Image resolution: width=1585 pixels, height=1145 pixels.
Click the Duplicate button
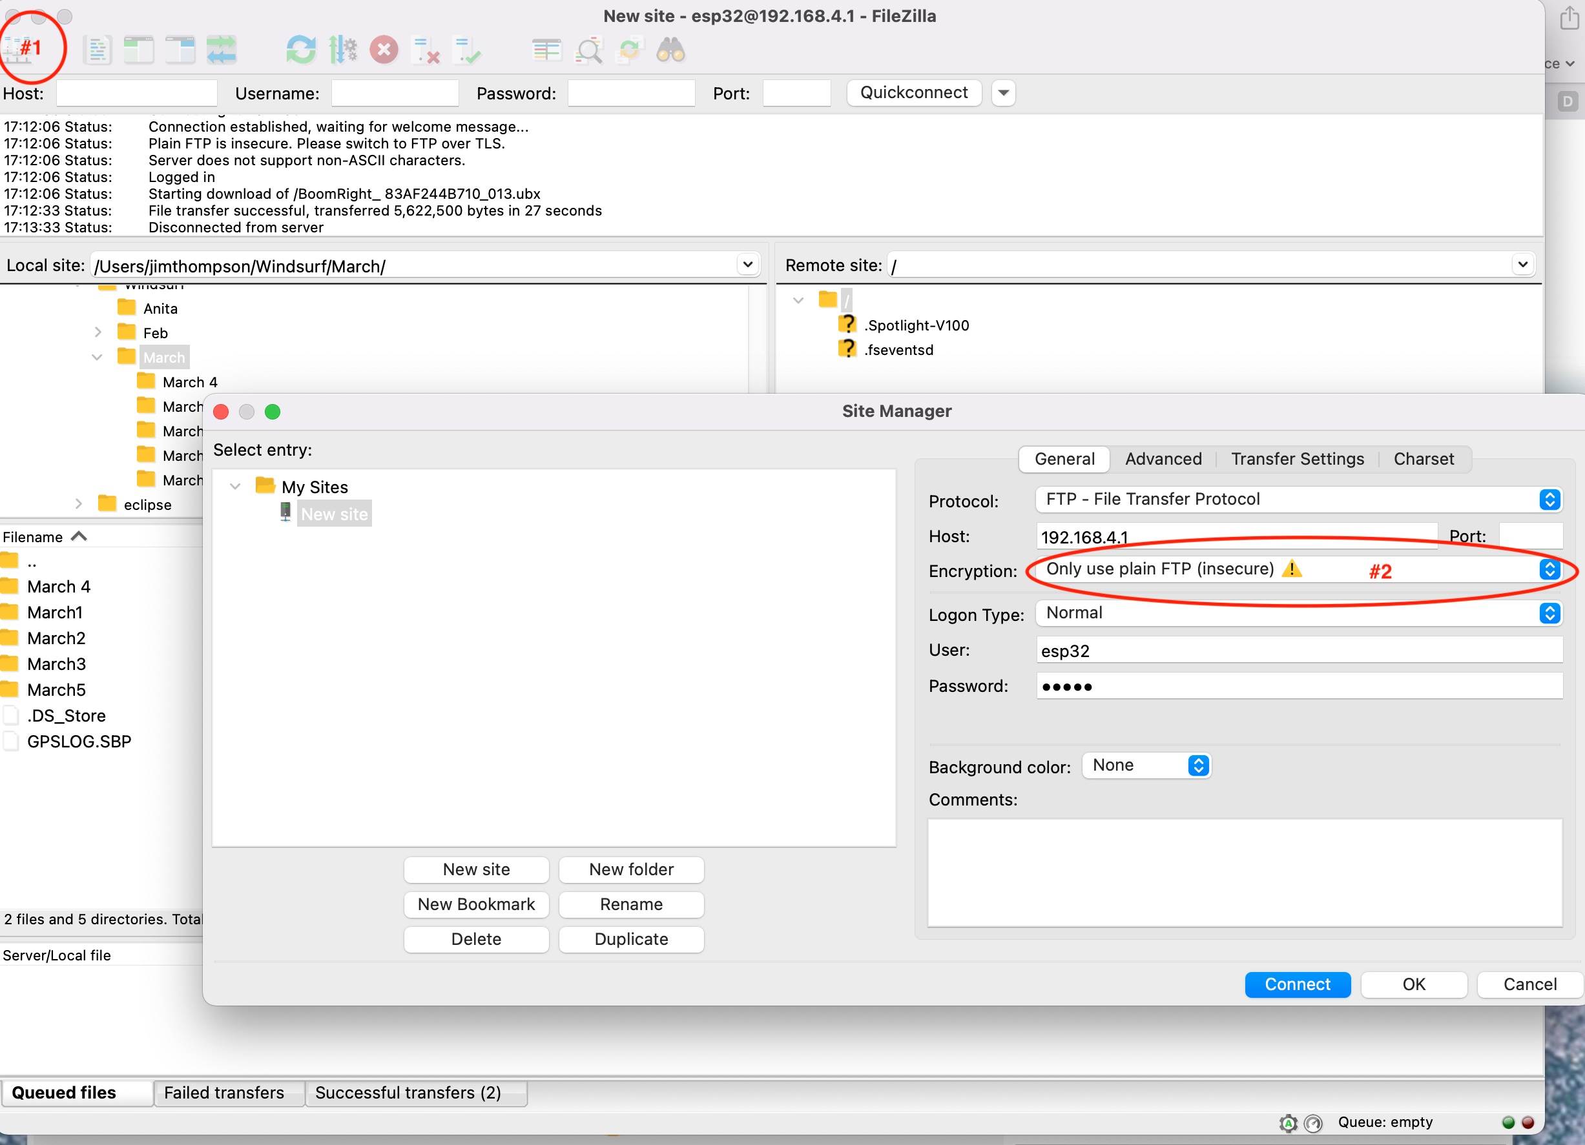(x=631, y=940)
